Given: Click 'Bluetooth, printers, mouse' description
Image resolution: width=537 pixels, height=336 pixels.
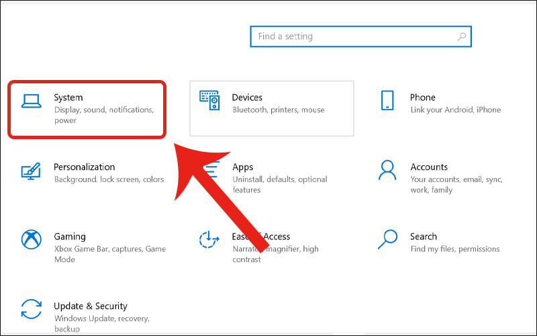Looking at the screenshot, I should 279,110.
